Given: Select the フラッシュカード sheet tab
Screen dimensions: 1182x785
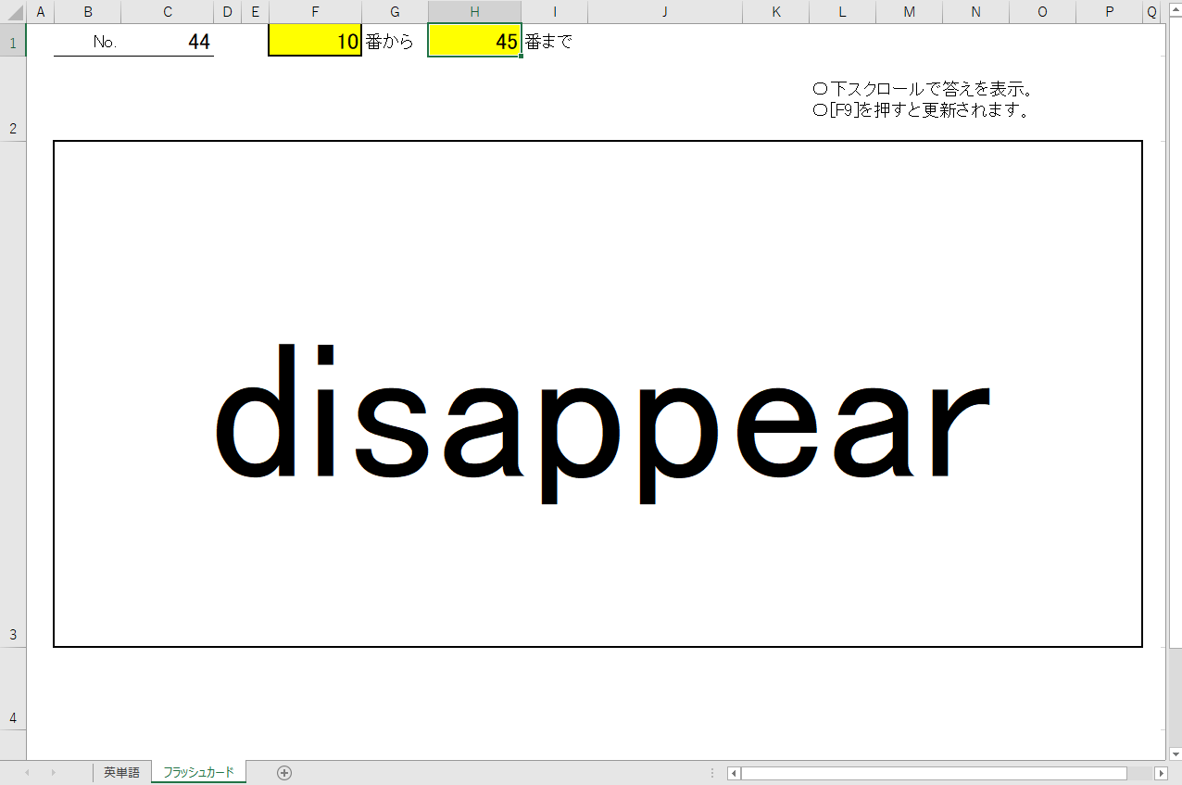Looking at the screenshot, I should pyautogui.click(x=198, y=772).
